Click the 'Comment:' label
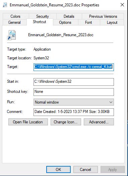This screenshot has width=128, height=176. pos(15,112)
